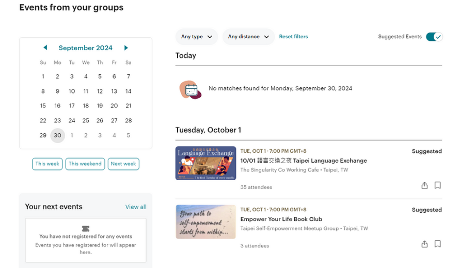Click Suggested label on Language Exchange event
476x268 pixels.
[x=426, y=151]
